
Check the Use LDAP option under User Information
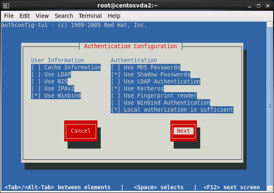click(x=51, y=74)
